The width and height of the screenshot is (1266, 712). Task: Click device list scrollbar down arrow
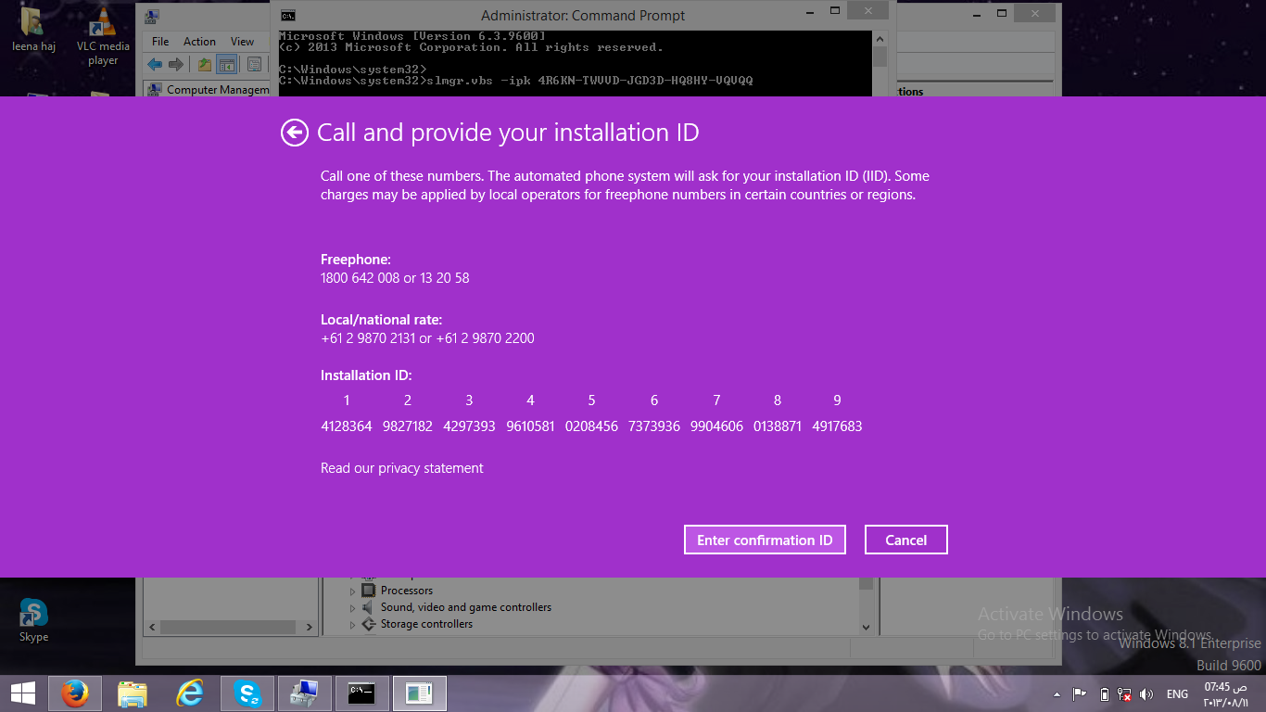[866, 628]
